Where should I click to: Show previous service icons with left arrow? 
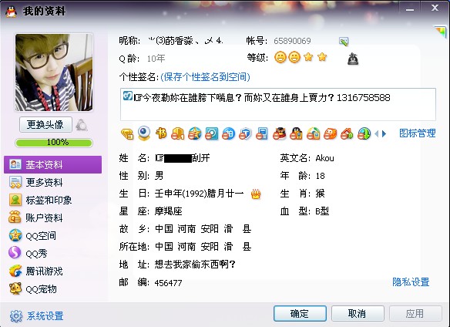coord(377,134)
